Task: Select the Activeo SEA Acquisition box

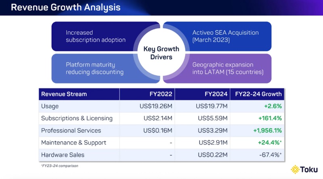Action: pyautogui.click(x=225, y=36)
